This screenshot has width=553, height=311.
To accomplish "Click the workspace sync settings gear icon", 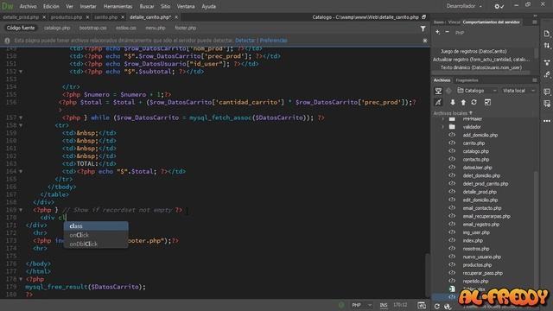I will click(x=499, y=6).
